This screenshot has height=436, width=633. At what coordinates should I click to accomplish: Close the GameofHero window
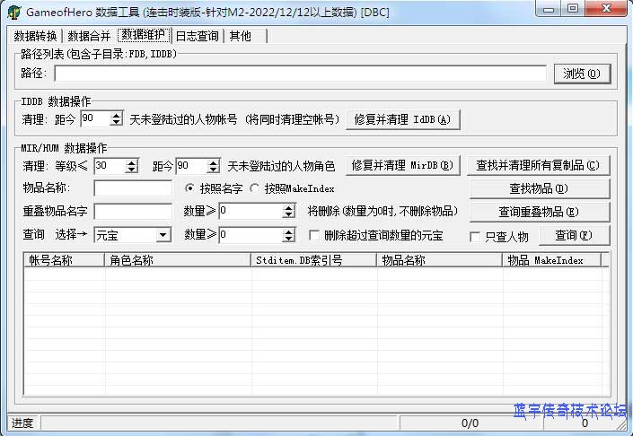pyautogui.click(x=606, y=9)
